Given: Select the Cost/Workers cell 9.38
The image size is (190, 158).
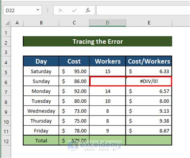Looking at the screenshot, I should pyautogui.click(x=149, y=121).
